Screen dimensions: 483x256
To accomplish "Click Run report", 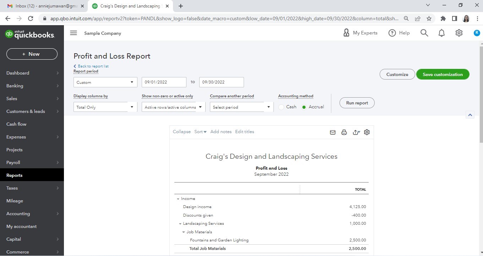I will click(x=357, y=103).
